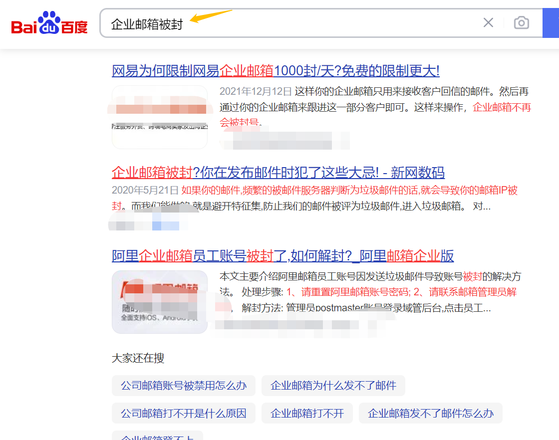Image resolution: width=559 pixels, height=440 pixels.
Task: Clear the search box with the X icon
Action: tap(488, 23)
